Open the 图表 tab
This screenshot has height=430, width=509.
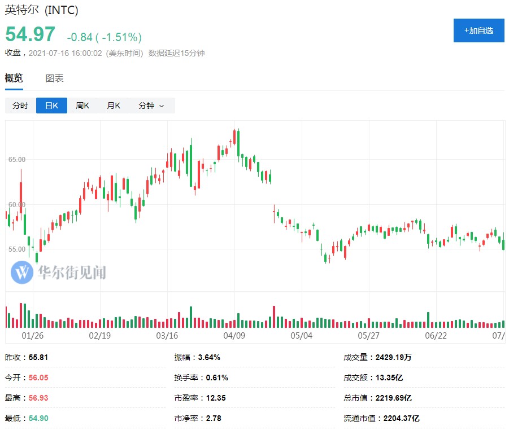(x=55, y=78)
